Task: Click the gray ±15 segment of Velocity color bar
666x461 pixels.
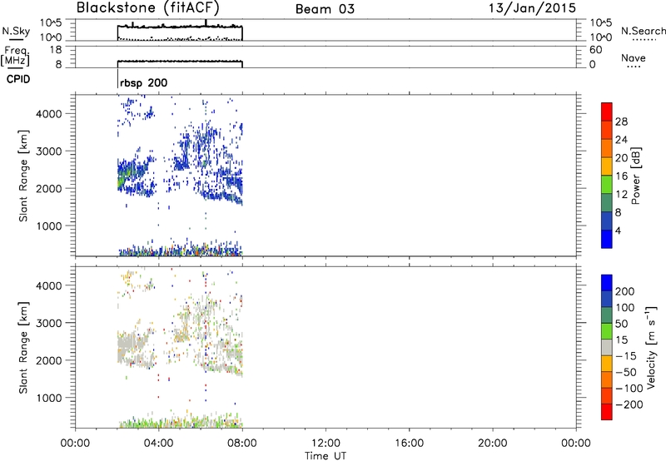Action: pos(607,348)
